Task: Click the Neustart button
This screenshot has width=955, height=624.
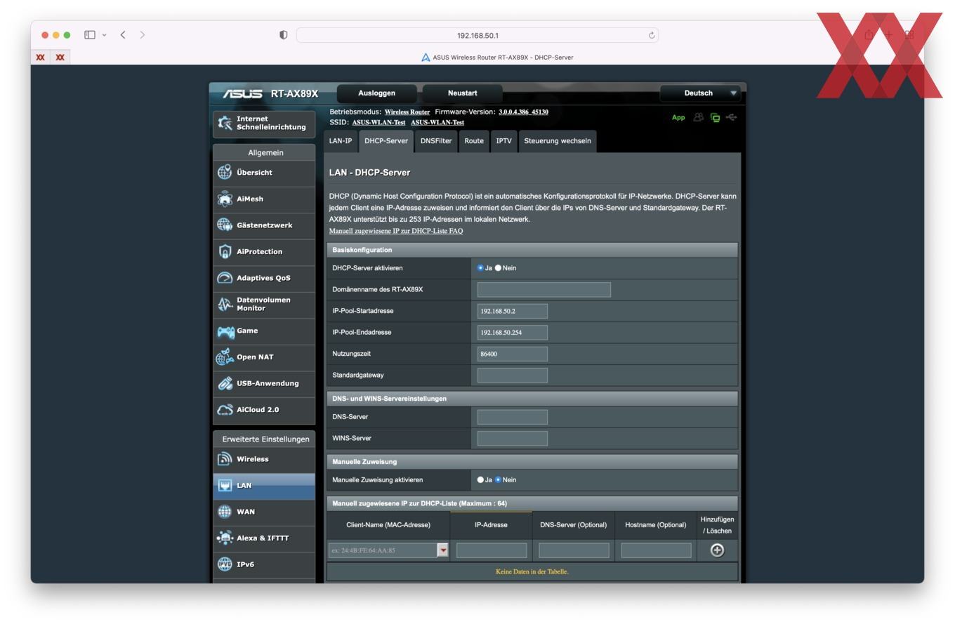Action: [x=463, y=93]
